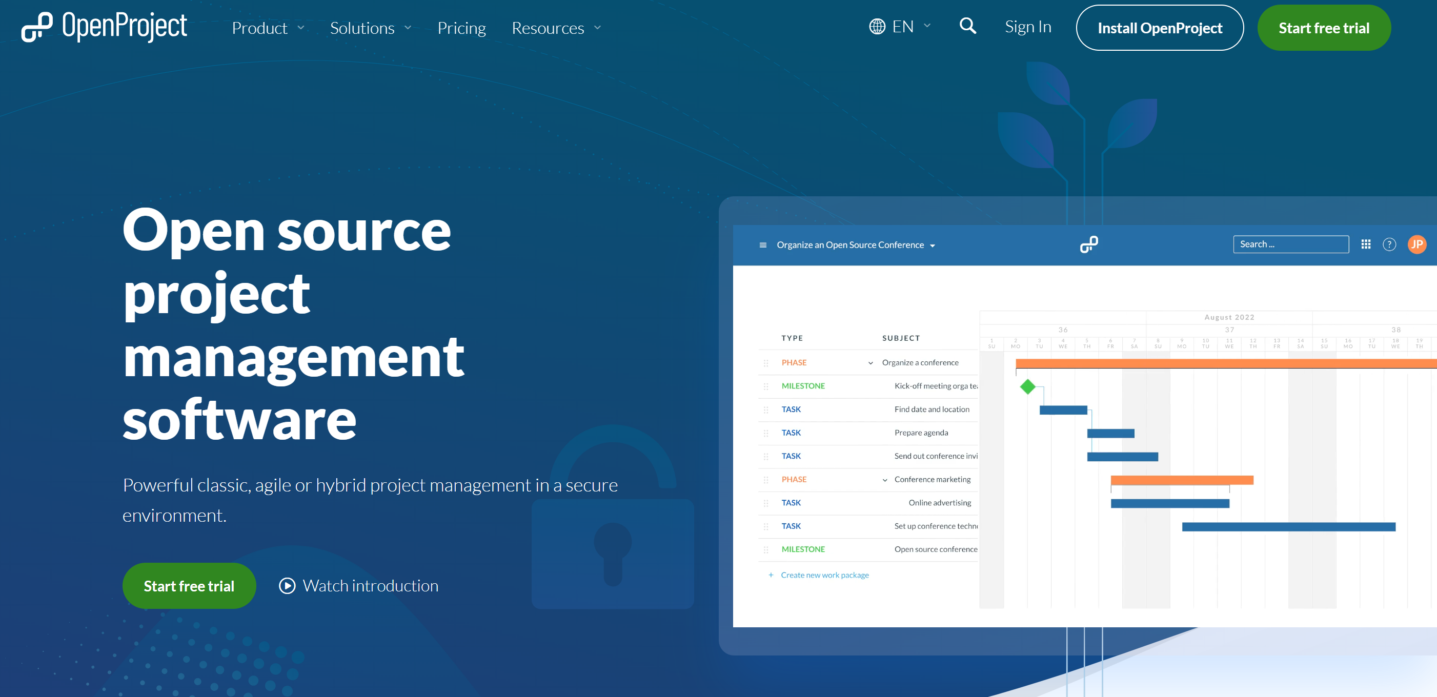
Task: Click August 2022 timeline header
Action: coord(1229,317)
